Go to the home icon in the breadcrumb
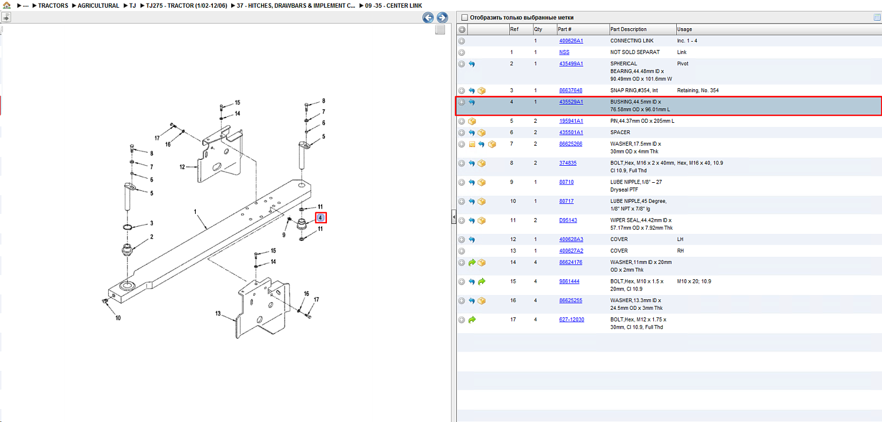 [x=6, y=5]
